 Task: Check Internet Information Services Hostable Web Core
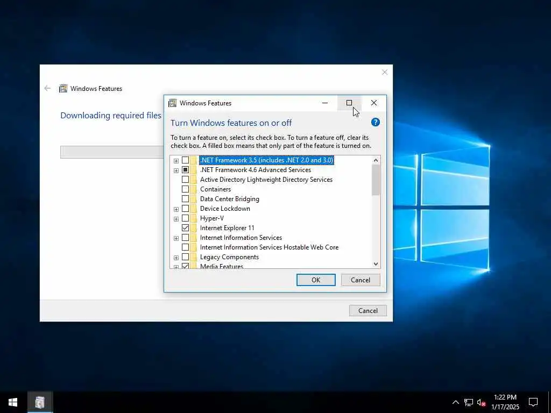click(185, 247)
